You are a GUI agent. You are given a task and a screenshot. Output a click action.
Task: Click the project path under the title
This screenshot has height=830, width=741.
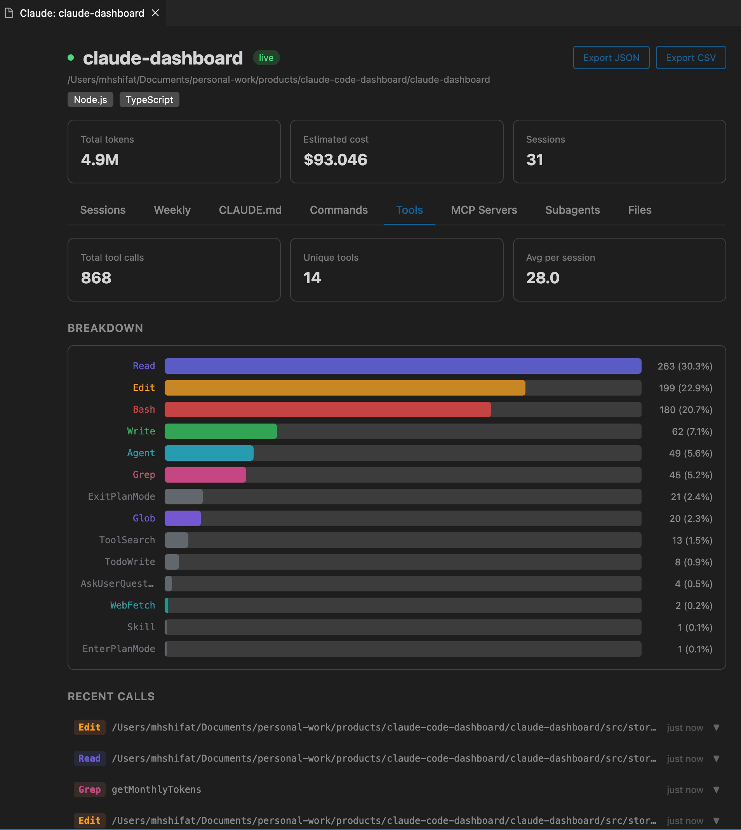point(278,79)
